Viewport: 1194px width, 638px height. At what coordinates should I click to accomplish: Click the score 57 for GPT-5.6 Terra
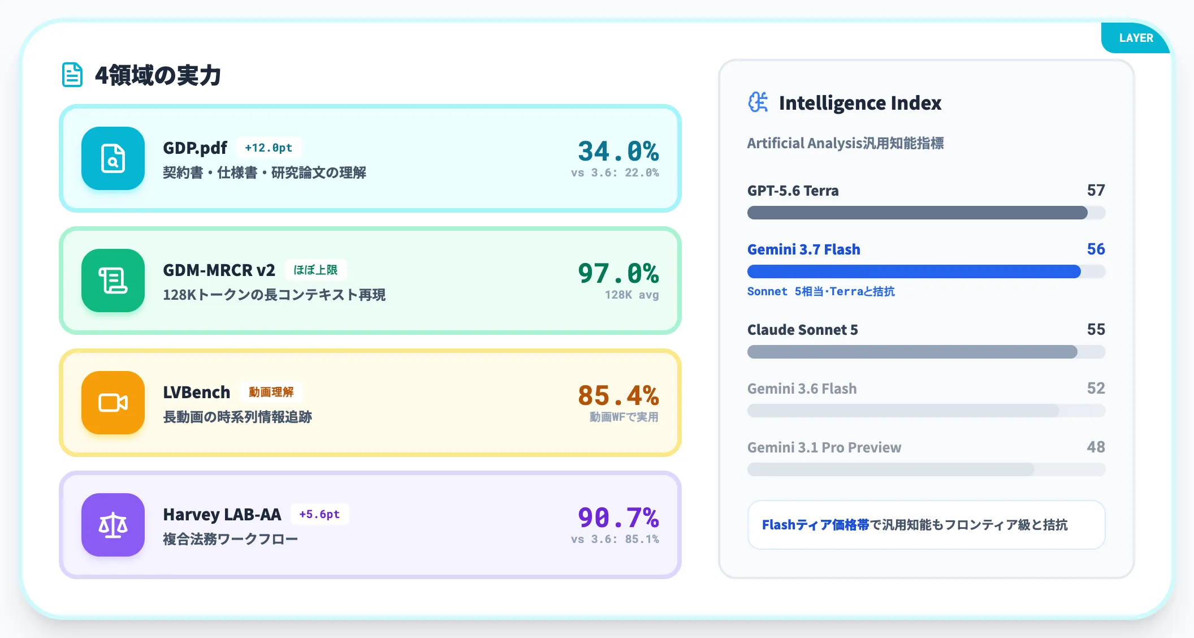tap(1096, 190)
